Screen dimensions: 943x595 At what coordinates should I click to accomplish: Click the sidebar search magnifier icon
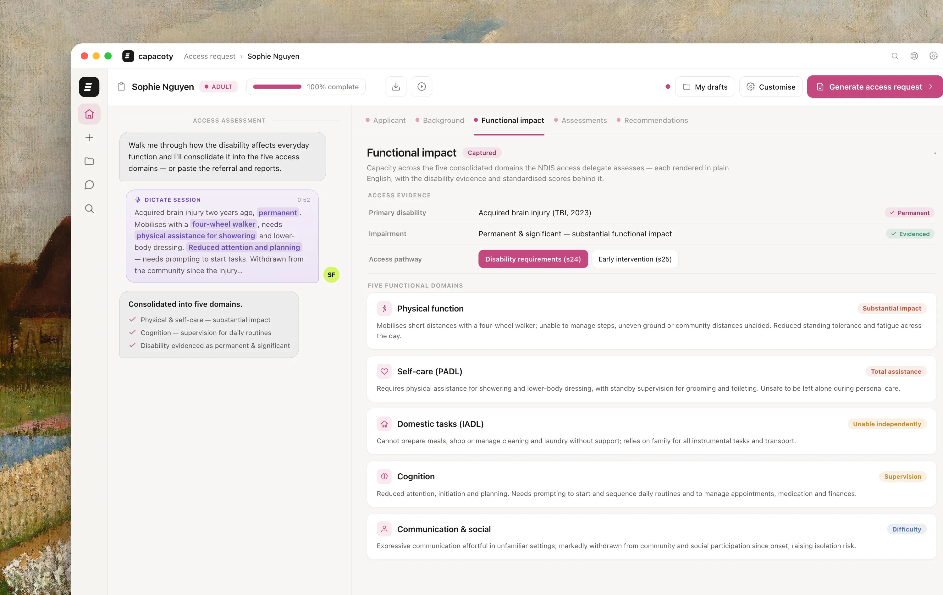pyautogui.click(x=89, y=209)
